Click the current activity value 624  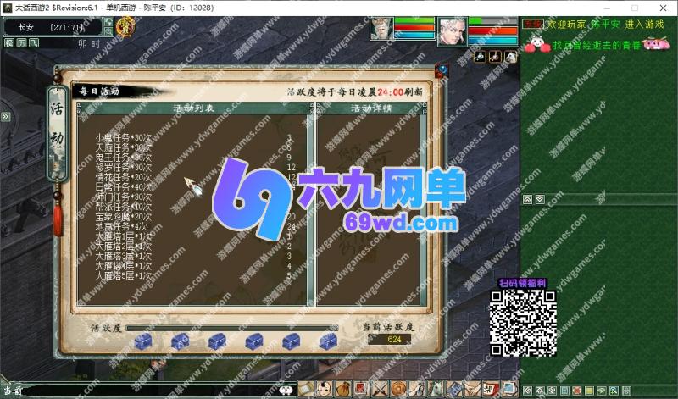394,340
